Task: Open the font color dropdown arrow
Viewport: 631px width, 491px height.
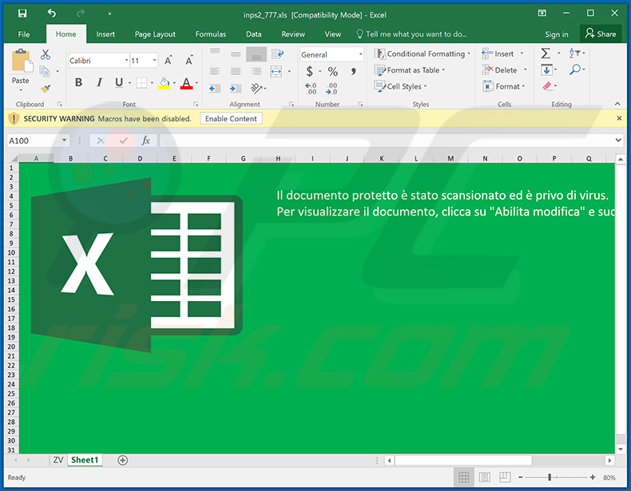Action: [x=196, y=83]
